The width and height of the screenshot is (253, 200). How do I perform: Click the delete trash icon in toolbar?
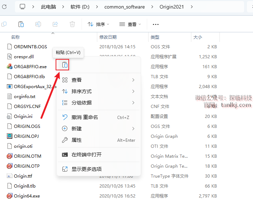[72, 24]
